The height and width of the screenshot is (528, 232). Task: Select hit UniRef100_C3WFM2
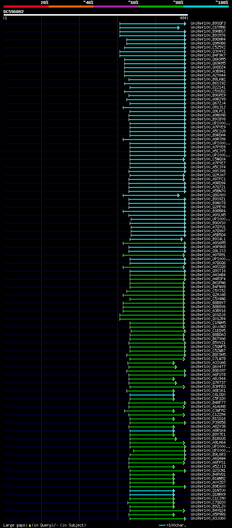pyautogui.click(x=208, y=411)
